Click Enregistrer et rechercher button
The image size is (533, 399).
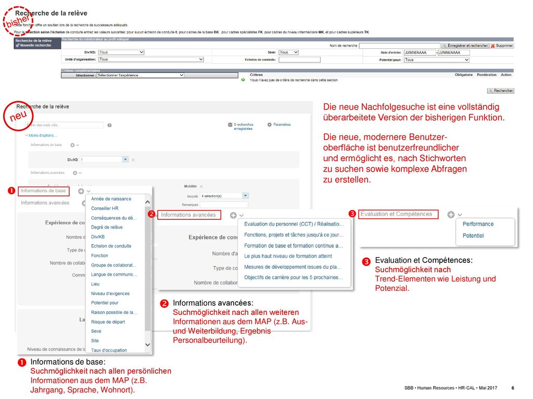tap(465, 46)
